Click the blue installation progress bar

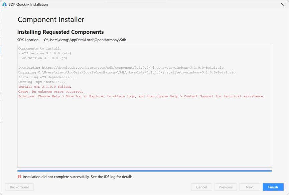click(x=144, y=171)
